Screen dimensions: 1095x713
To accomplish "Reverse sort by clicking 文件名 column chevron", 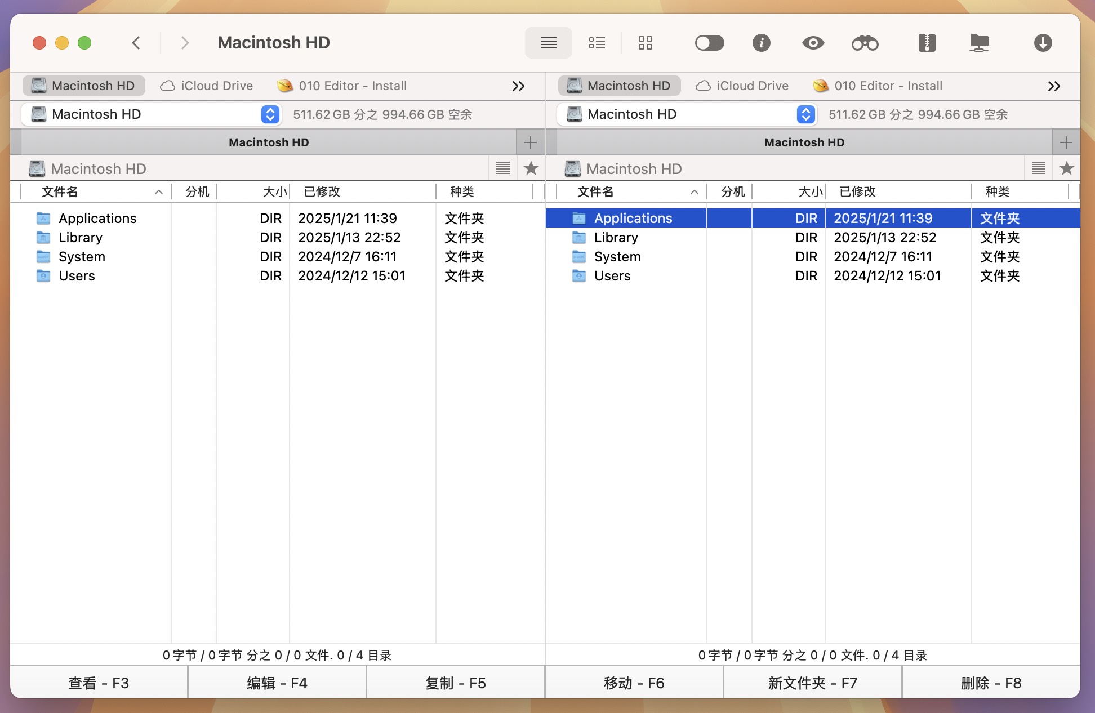I will (x=159, y=191).
